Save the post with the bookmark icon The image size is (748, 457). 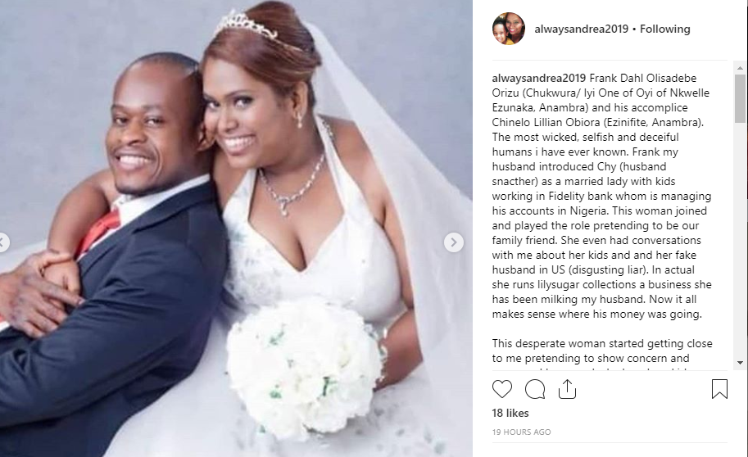click(x=719, y=389)
